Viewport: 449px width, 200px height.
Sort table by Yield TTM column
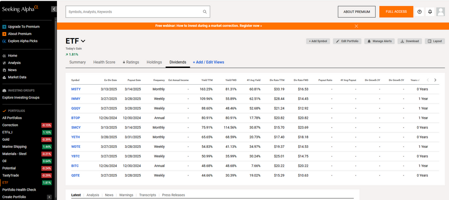point(207,80)
